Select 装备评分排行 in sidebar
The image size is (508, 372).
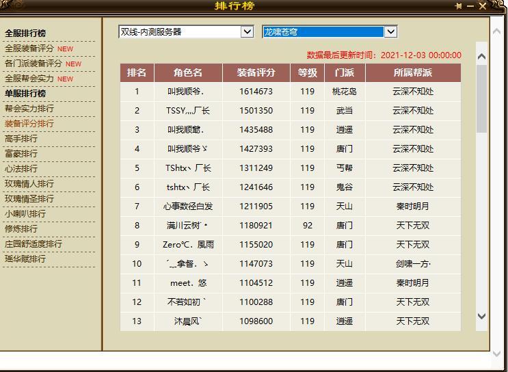[x=29, y=124]
